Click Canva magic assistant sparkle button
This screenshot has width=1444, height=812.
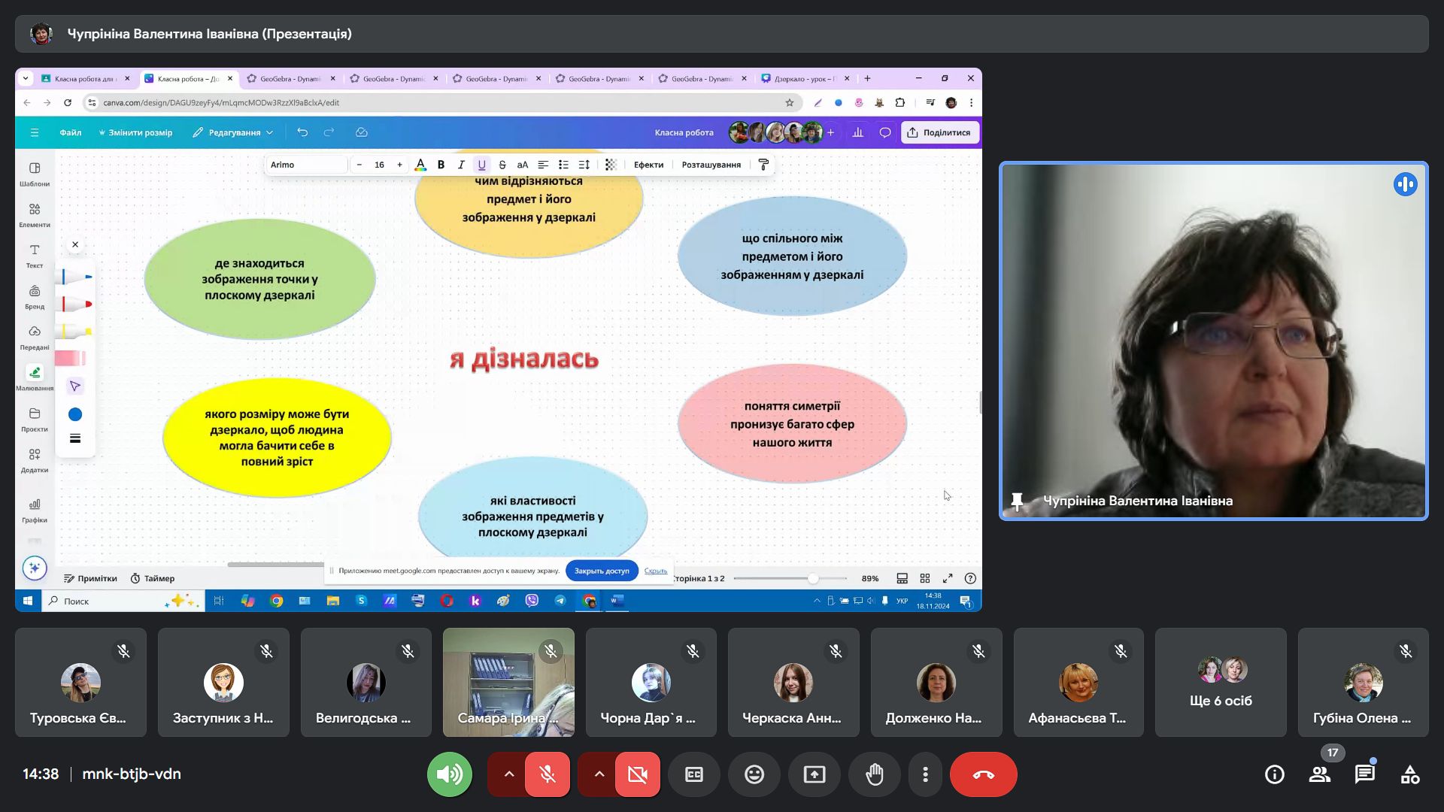[x=35, y=568]
